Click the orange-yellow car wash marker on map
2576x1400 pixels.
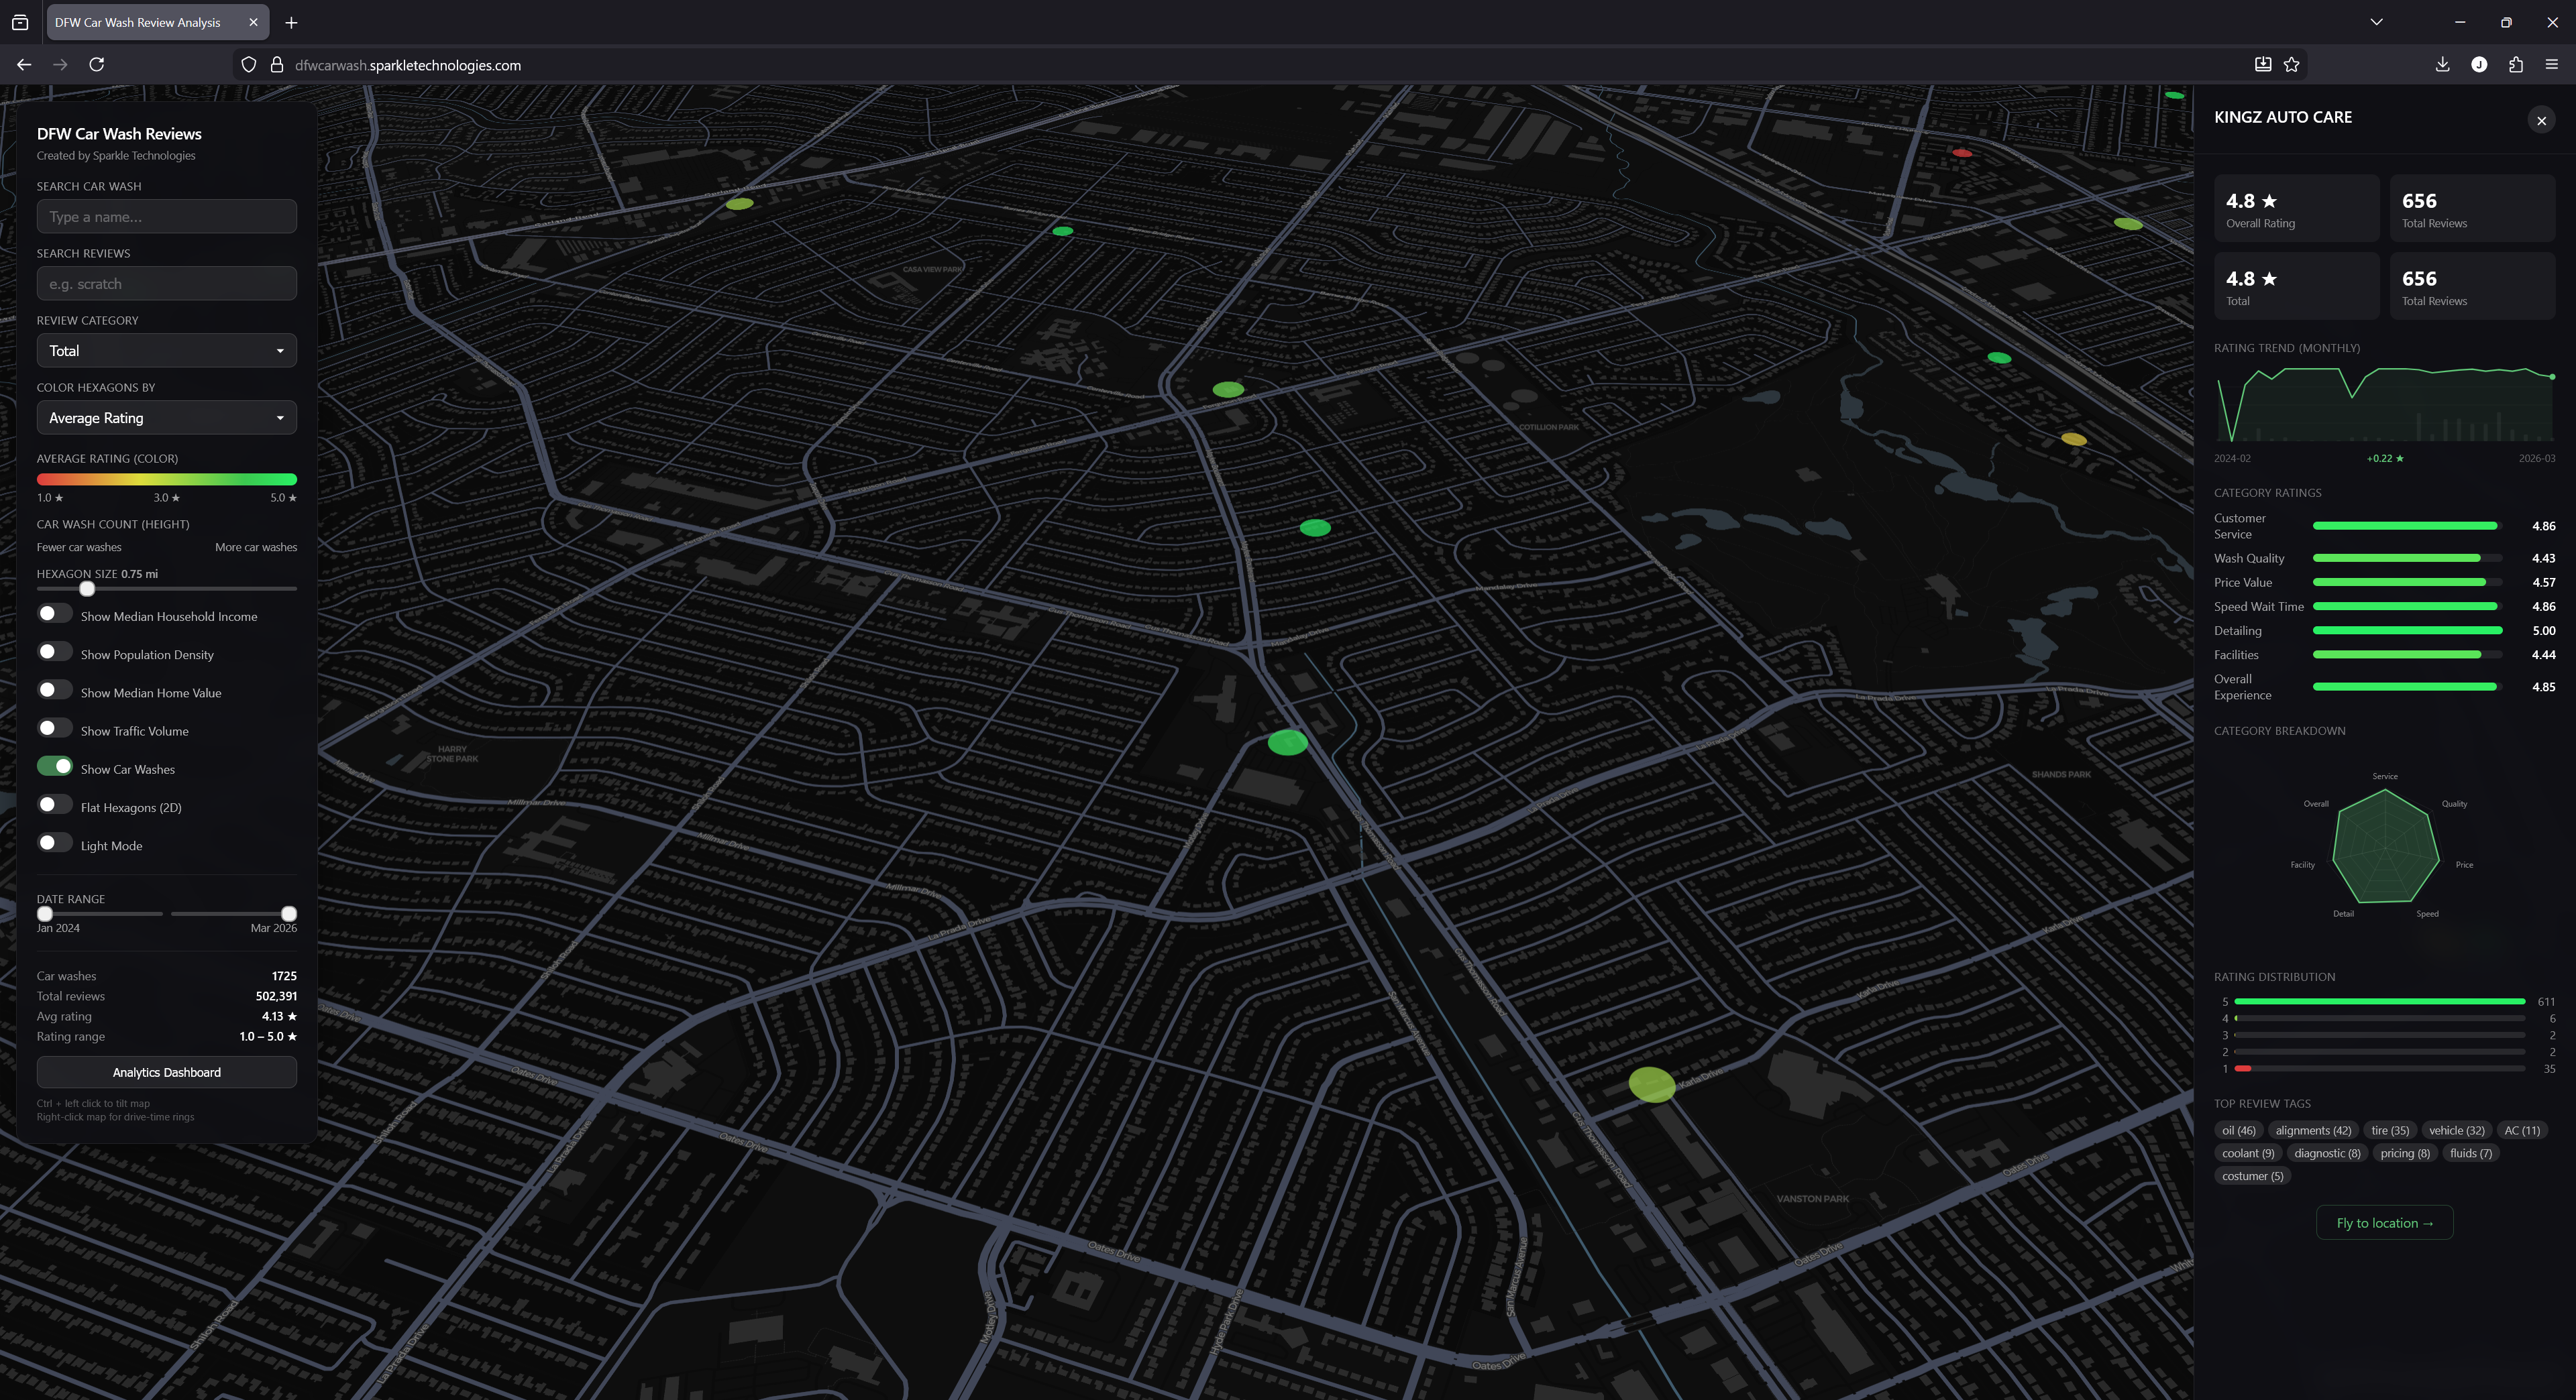click(x=2074, y=439)
